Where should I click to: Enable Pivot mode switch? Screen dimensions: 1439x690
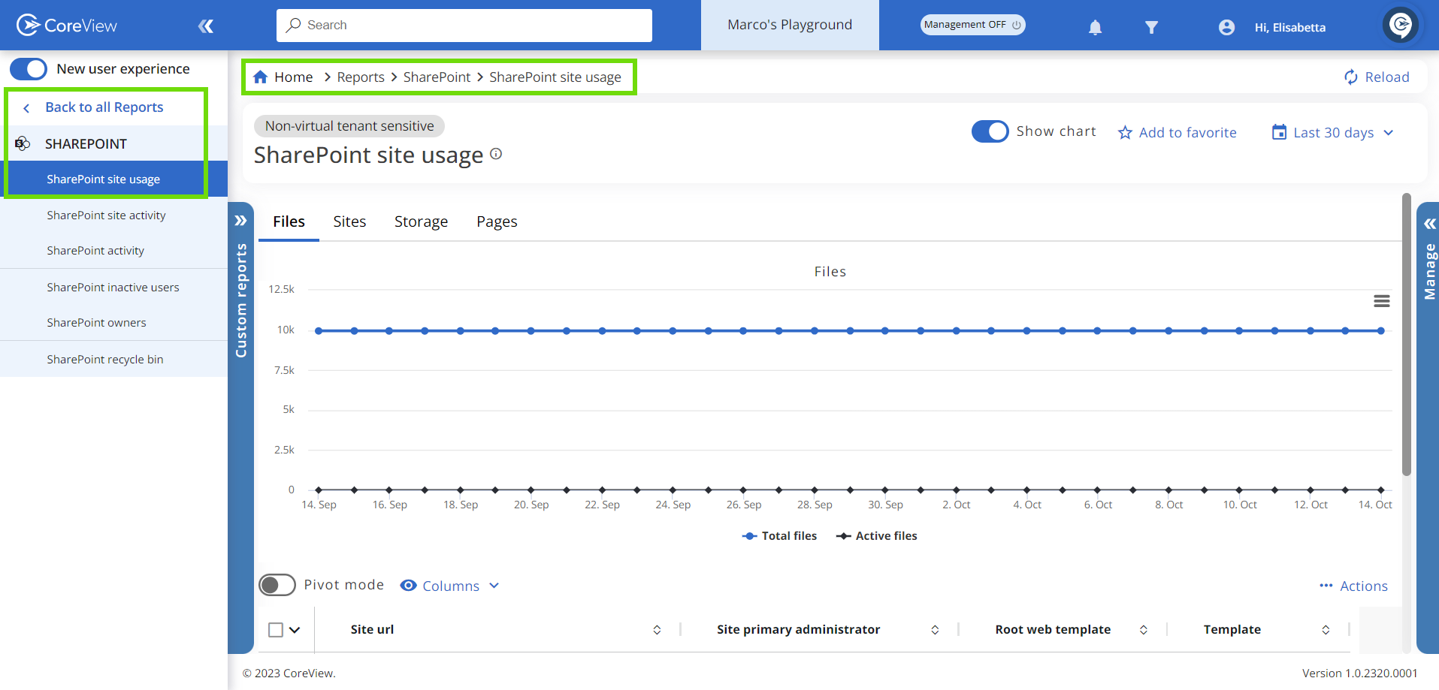277,585
